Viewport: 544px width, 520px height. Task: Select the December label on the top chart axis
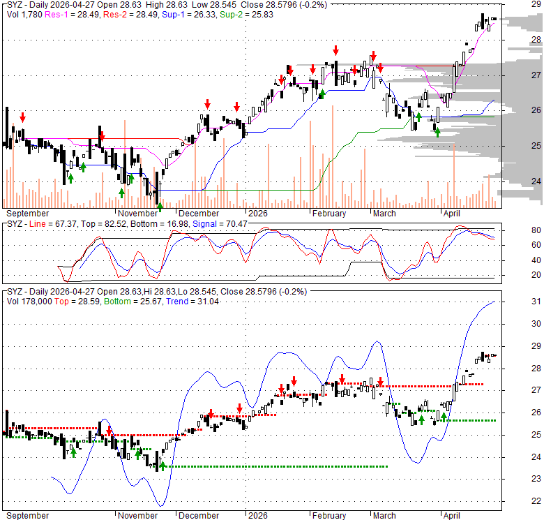(x=199, y=213)
